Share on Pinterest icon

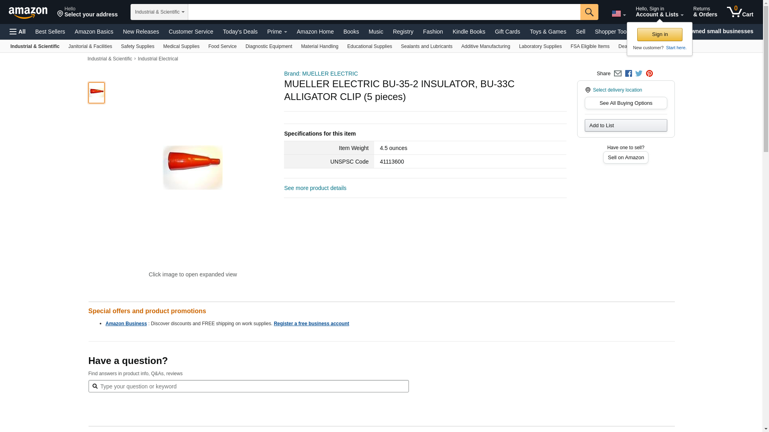(649, 74)
